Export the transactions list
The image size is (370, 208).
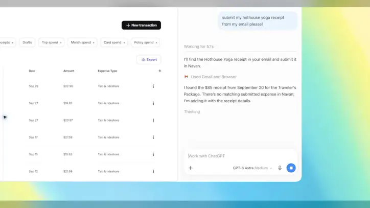149,60
